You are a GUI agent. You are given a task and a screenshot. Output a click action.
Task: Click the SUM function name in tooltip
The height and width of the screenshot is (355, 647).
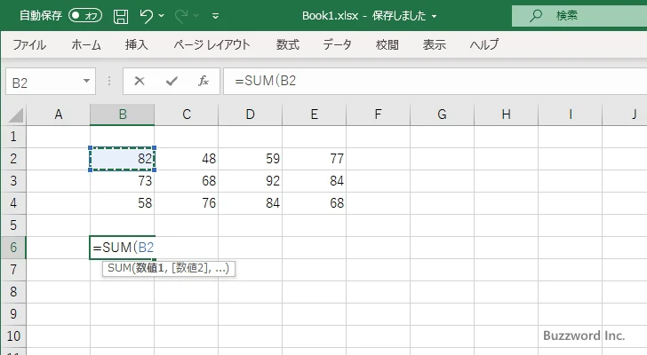click(x=118, y=268)
